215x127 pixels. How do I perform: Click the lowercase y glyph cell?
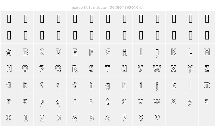(x=190, y=102)
